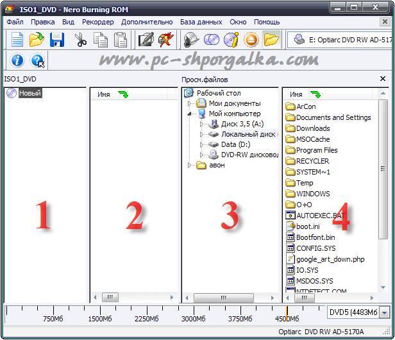
Task: Open the Окно menu
Action: (238, 22)
